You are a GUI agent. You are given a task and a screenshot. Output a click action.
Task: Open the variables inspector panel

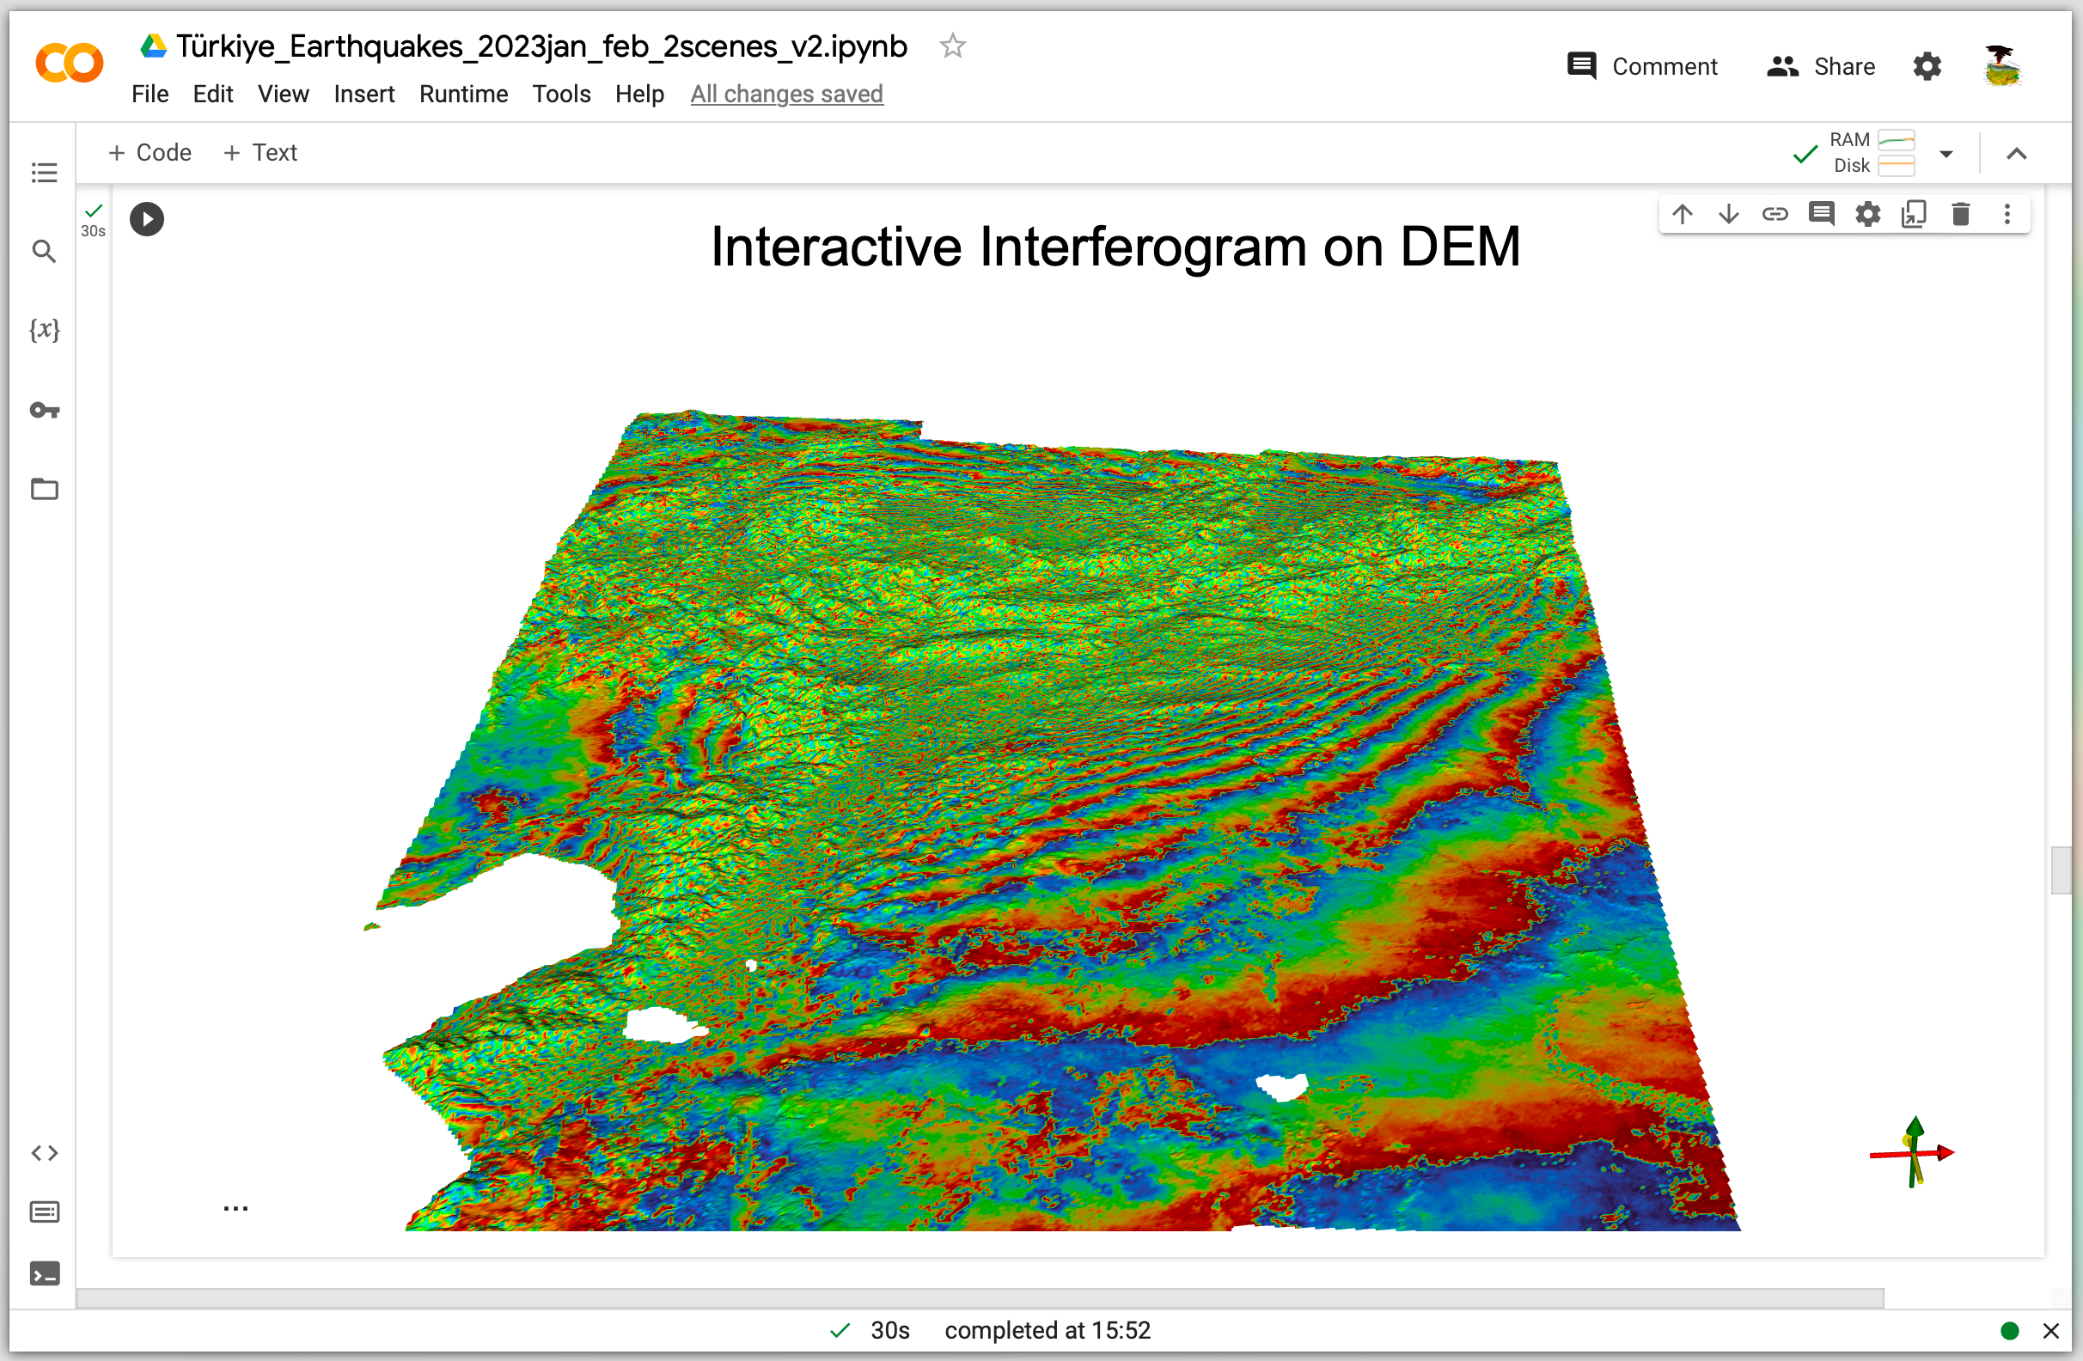tap(44, 330)
